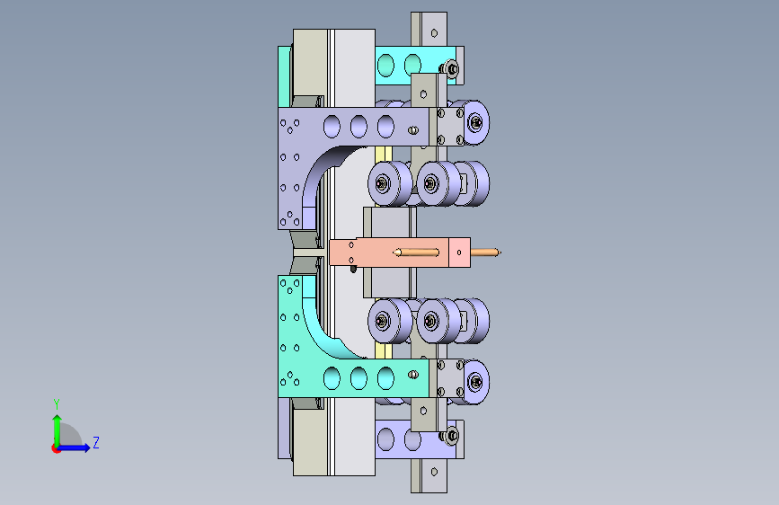Select the gray rail bracket at model bottom

429,475
